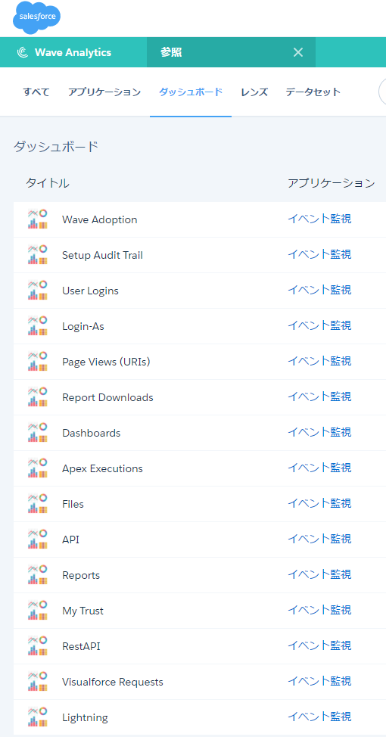The height and width of the screenshot is (737, 386).
Task: Follow イベント監視 link in Files row
Action: (319, 503)
